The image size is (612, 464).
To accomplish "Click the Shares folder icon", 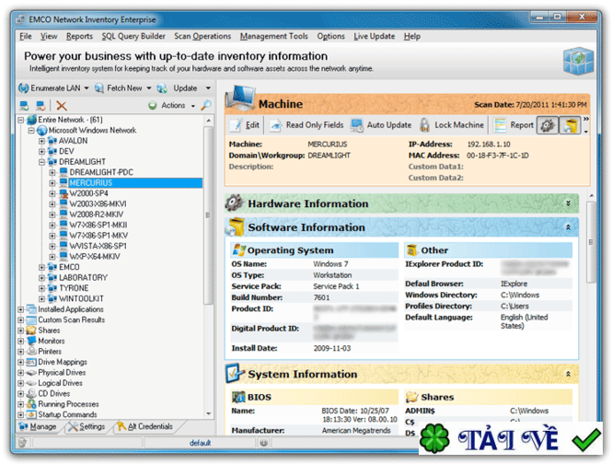I will pos(31,331).
